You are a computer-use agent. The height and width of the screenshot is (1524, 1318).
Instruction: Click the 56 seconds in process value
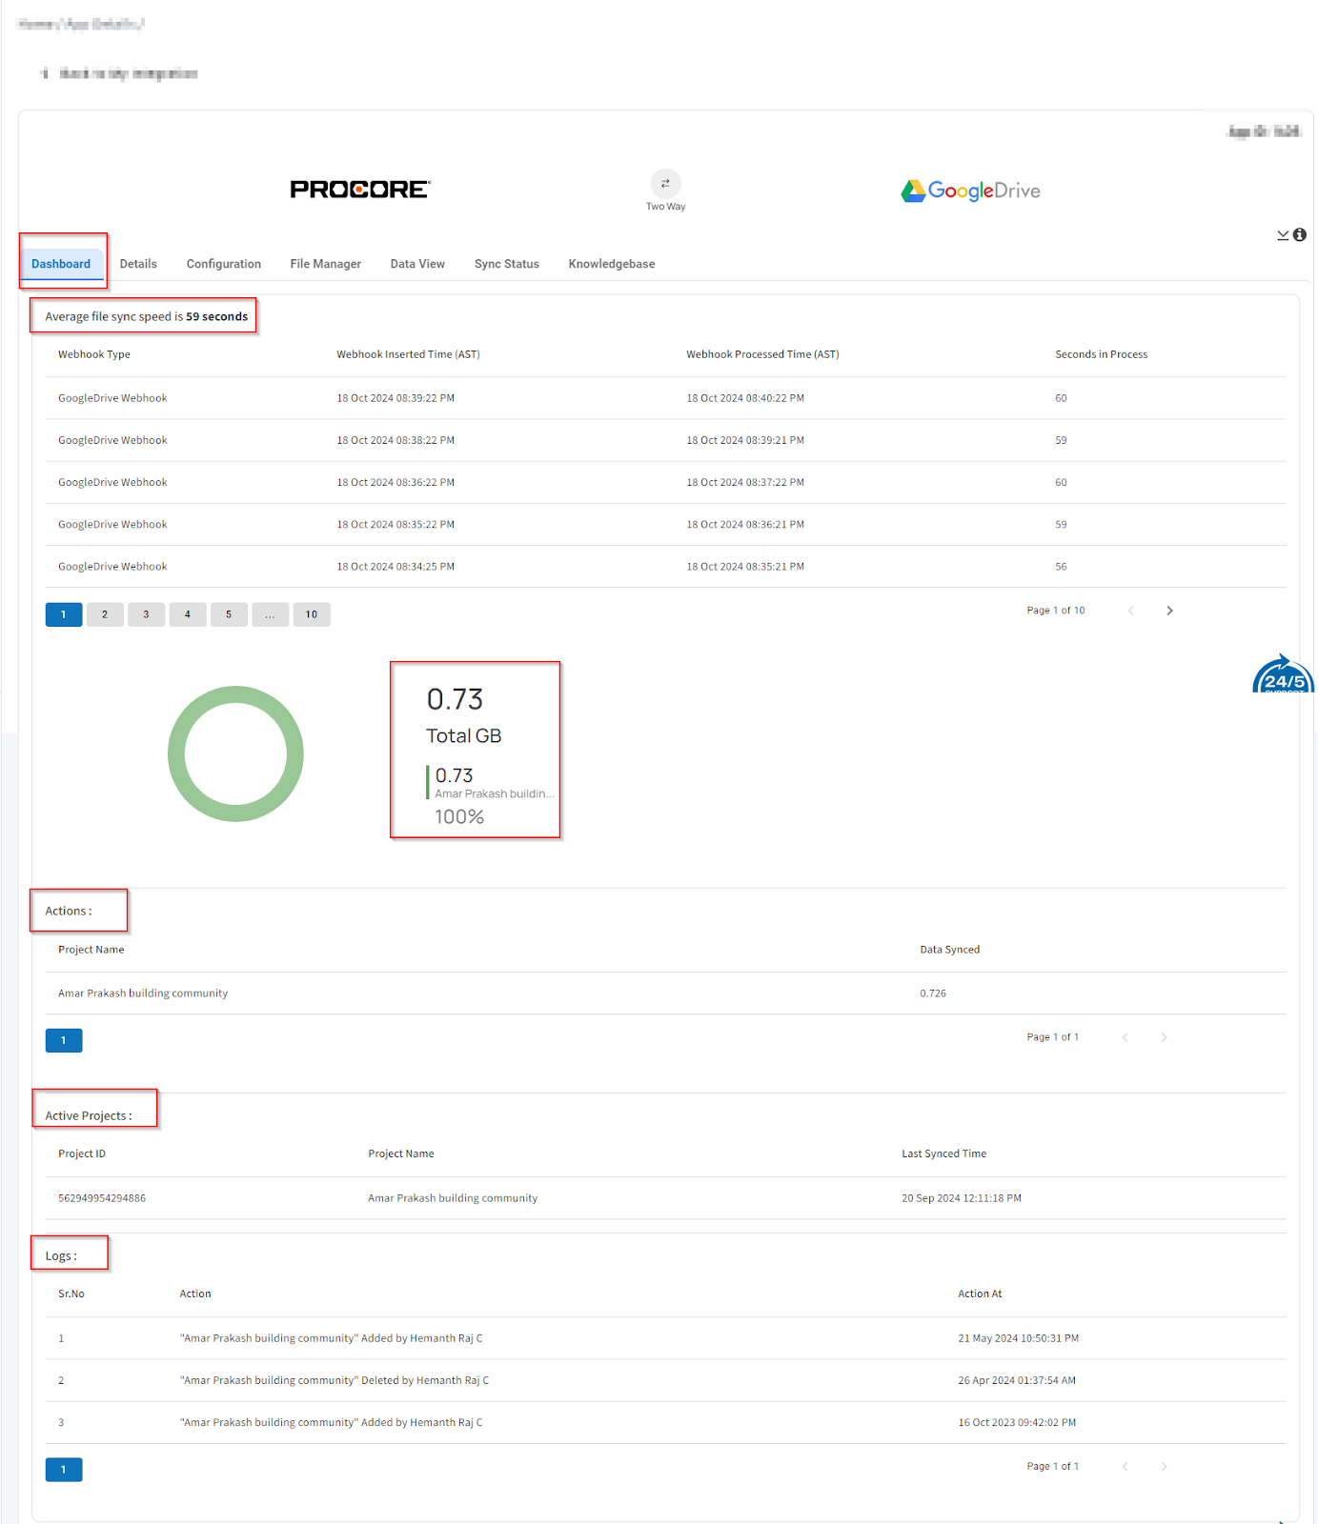[x=1061, y=567]
